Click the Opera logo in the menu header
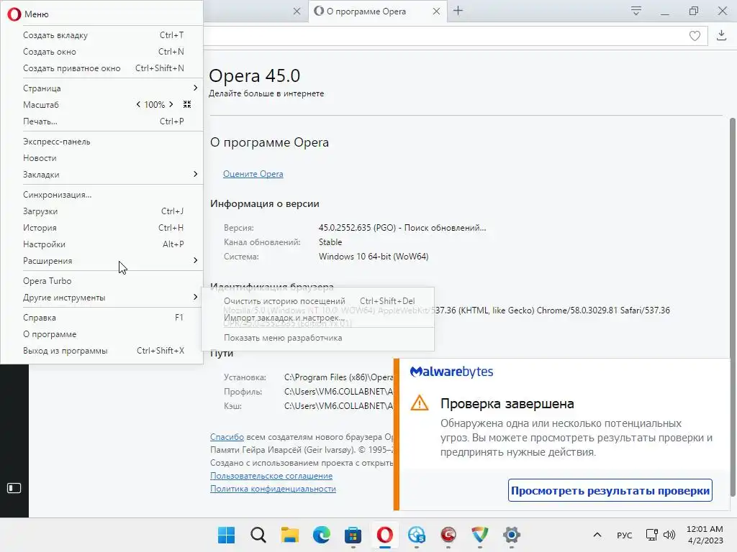This screenshot has width=737, height=552. coord(14,14)
